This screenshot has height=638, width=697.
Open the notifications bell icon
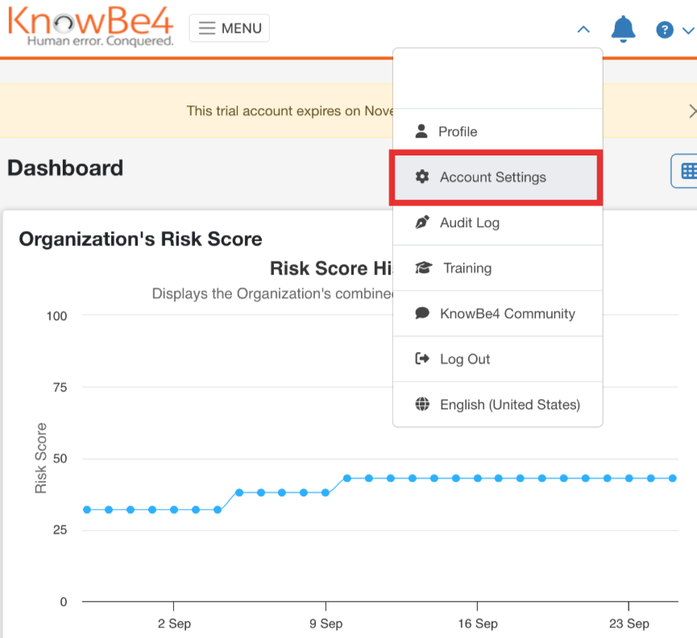click(623, 28)
